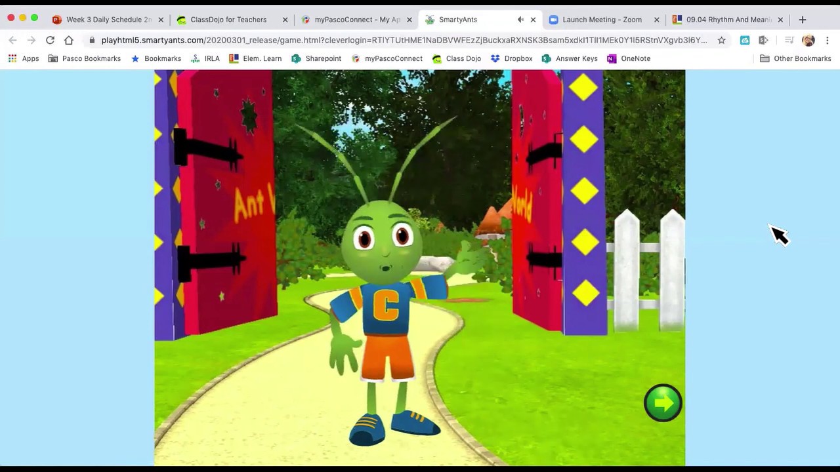Open the Elem. Learn bookmark
Image resolution: width=840 pixels, height=472 pixels.
(x=255, y=58)
